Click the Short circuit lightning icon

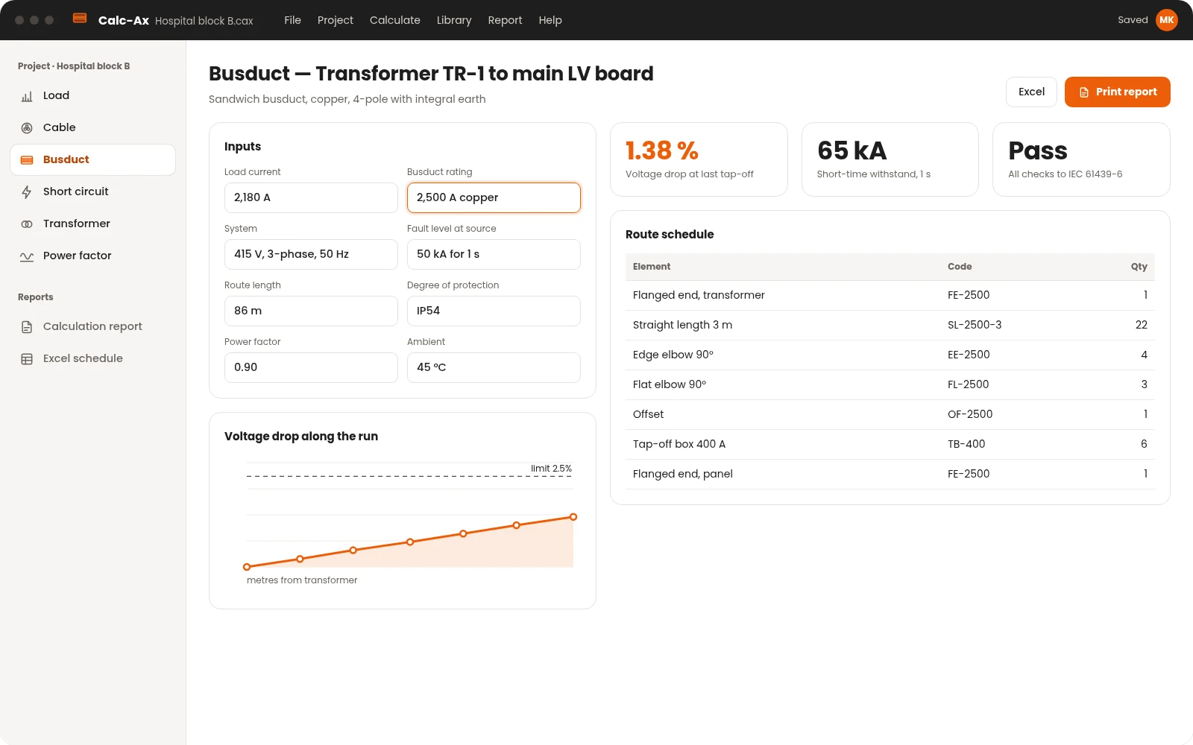point(27,192)
